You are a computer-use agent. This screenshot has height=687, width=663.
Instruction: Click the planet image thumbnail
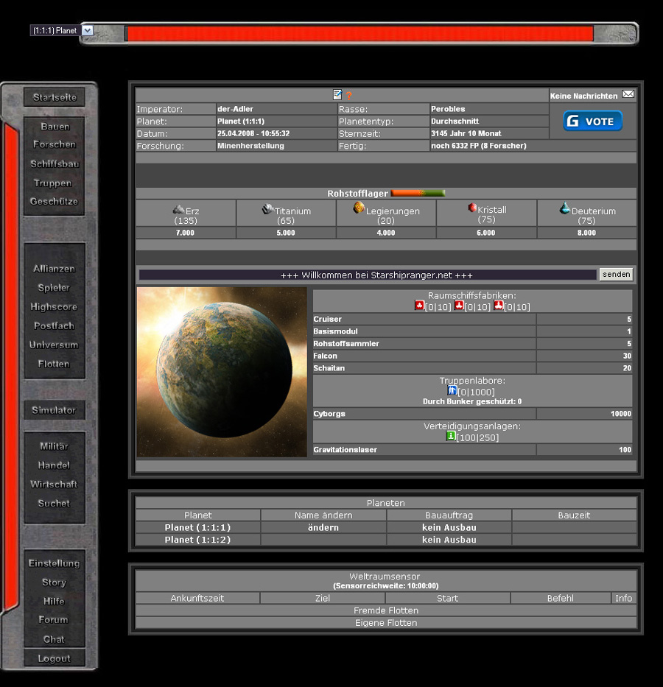(222, 371)
